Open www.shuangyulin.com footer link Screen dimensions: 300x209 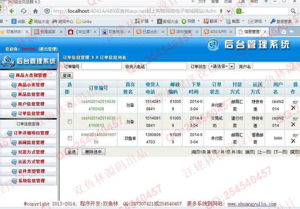pos(252,204)
